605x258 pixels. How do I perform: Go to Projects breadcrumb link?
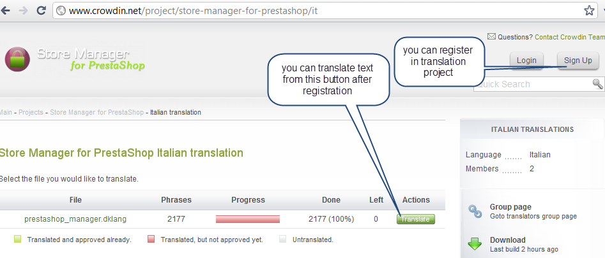tap(31, 113)
